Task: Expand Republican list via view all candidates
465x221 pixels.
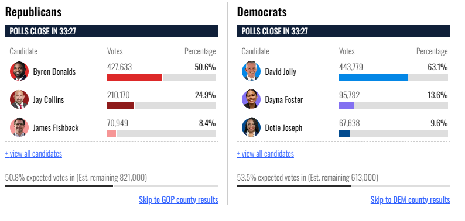Action: click(33, 153)
